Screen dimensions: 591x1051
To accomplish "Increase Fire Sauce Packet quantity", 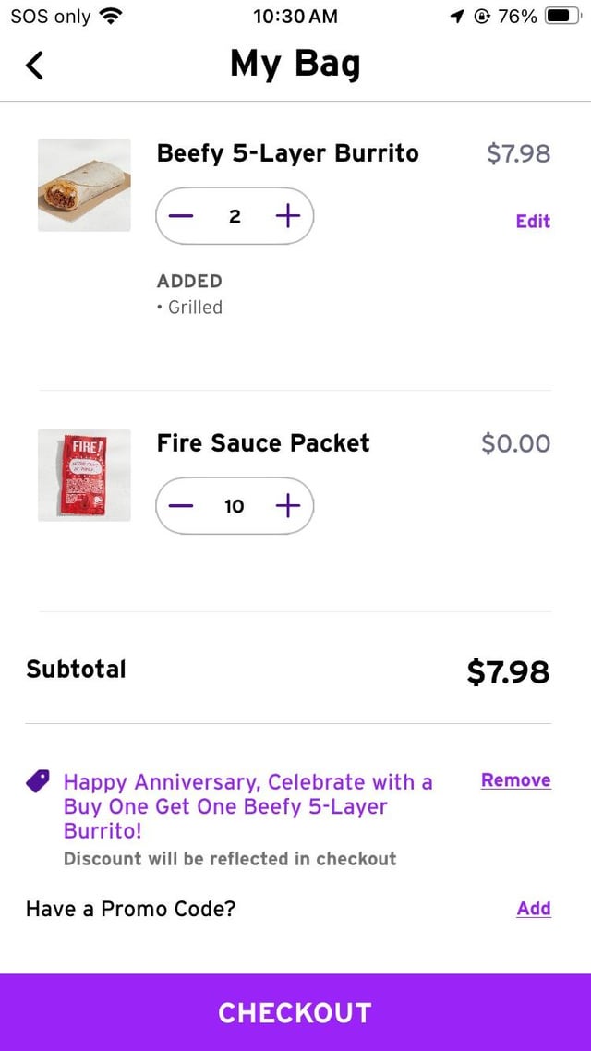I will click(288, 505).
